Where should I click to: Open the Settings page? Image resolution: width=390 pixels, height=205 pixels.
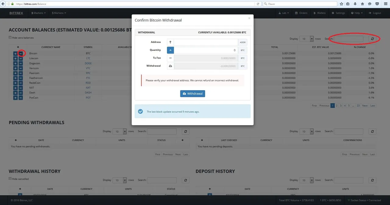pyautogui.click(x=338, y=13)
